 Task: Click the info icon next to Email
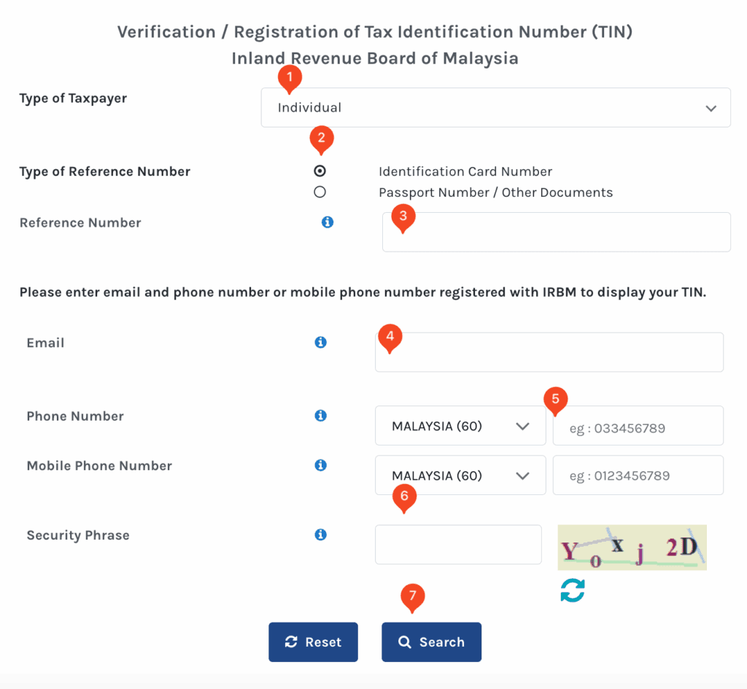point(320,342)
